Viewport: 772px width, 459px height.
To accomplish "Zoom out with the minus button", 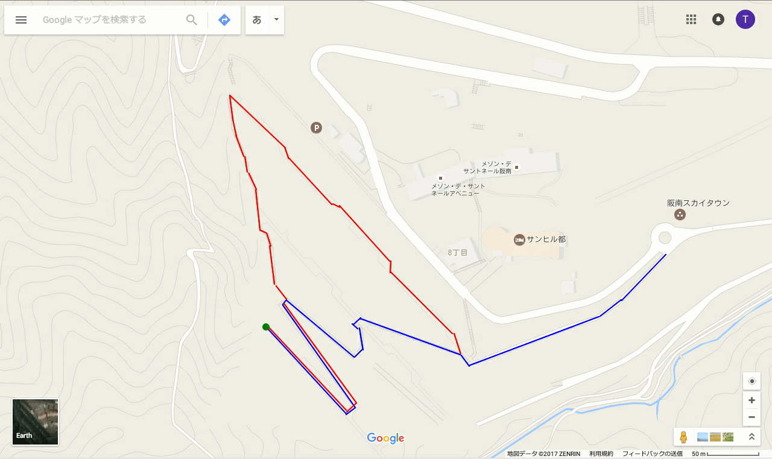I will [751, 417].
